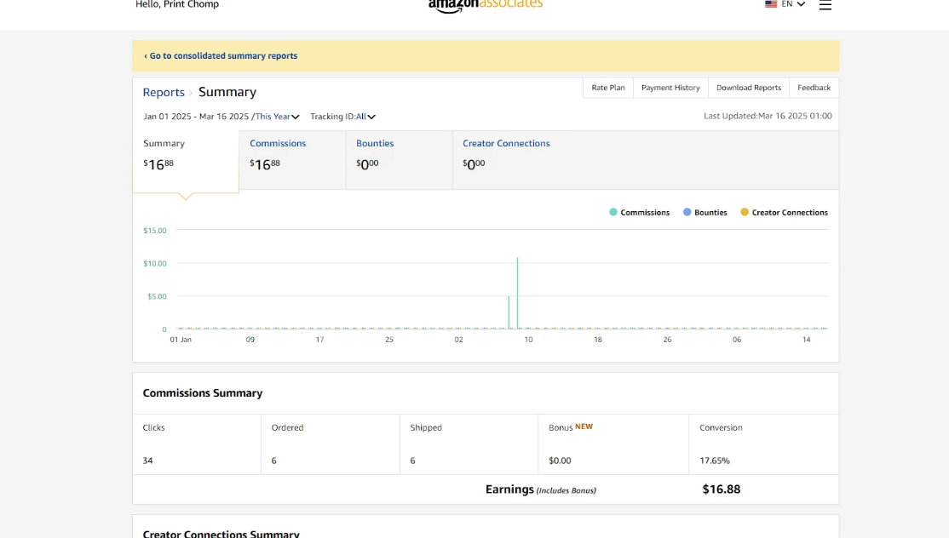
Task: Click the Last Updated timestamp text
Action: pyautogui.click(x=768, y=116)
